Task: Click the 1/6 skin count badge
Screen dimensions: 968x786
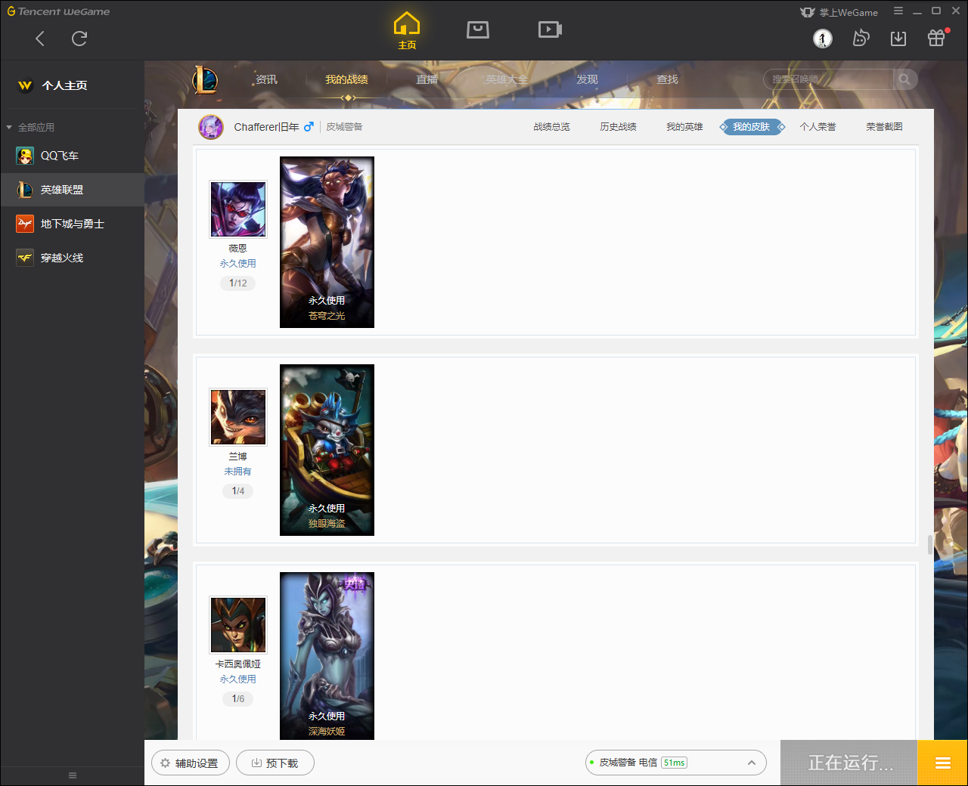Action: (x=238, y=699)
